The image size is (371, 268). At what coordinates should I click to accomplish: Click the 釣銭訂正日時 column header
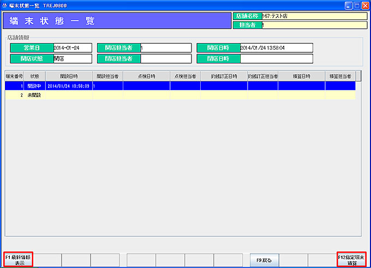coord(224,76)
